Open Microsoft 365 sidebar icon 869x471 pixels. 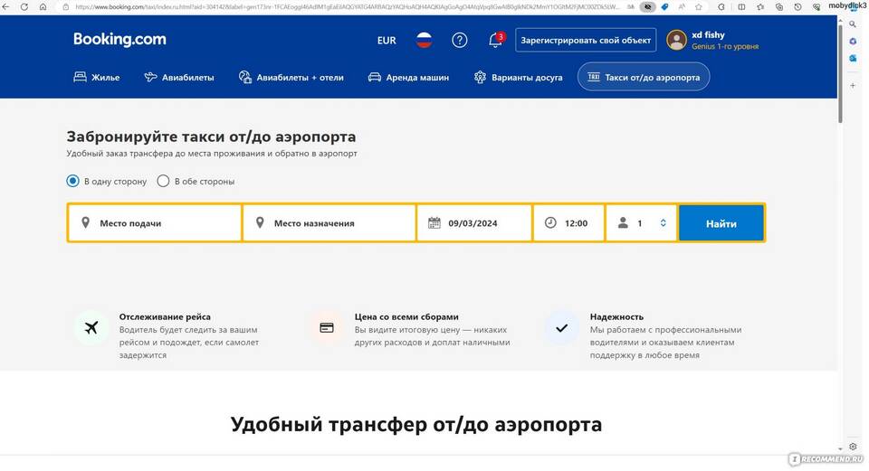tap(853, 42)
